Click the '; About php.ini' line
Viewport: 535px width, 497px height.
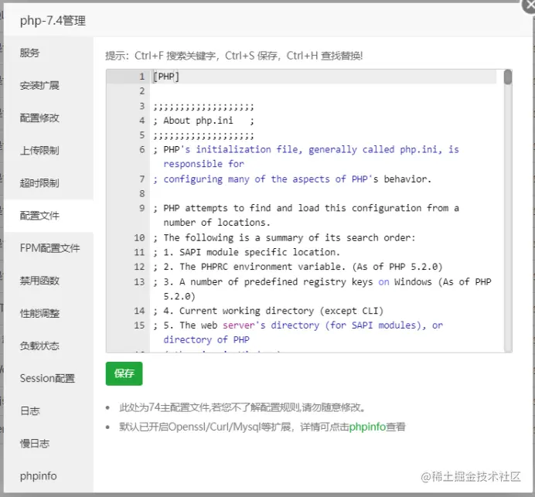coord(203,121)
